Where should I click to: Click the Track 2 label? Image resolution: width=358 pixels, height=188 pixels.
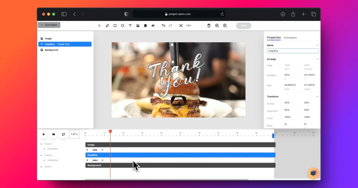pyautogui.click(x=48, y=155)
